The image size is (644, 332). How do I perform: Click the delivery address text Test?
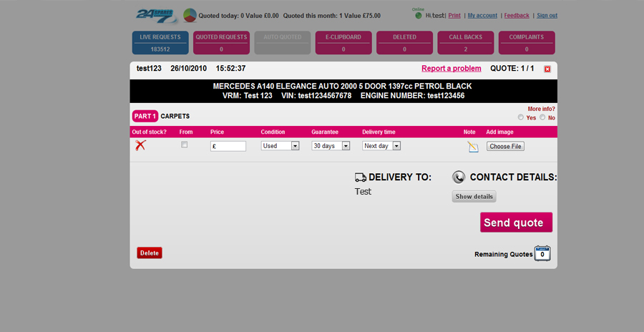pyautogui.click(x=363, y=192)
